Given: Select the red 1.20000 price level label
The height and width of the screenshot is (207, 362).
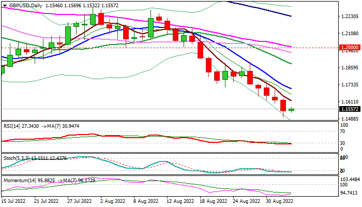Looking at the screenshot, I should click(350, 48).
